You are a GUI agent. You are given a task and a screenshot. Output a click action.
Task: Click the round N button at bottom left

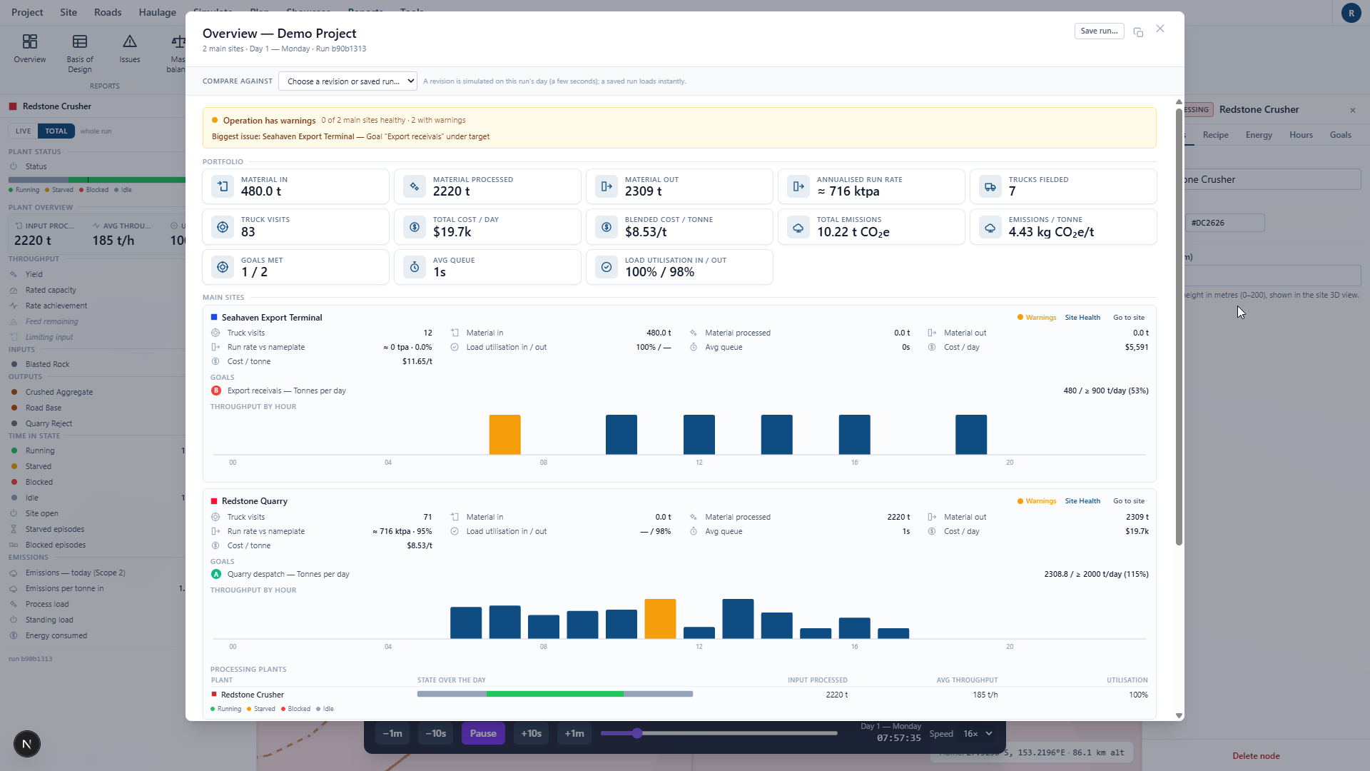coord(27,744)
